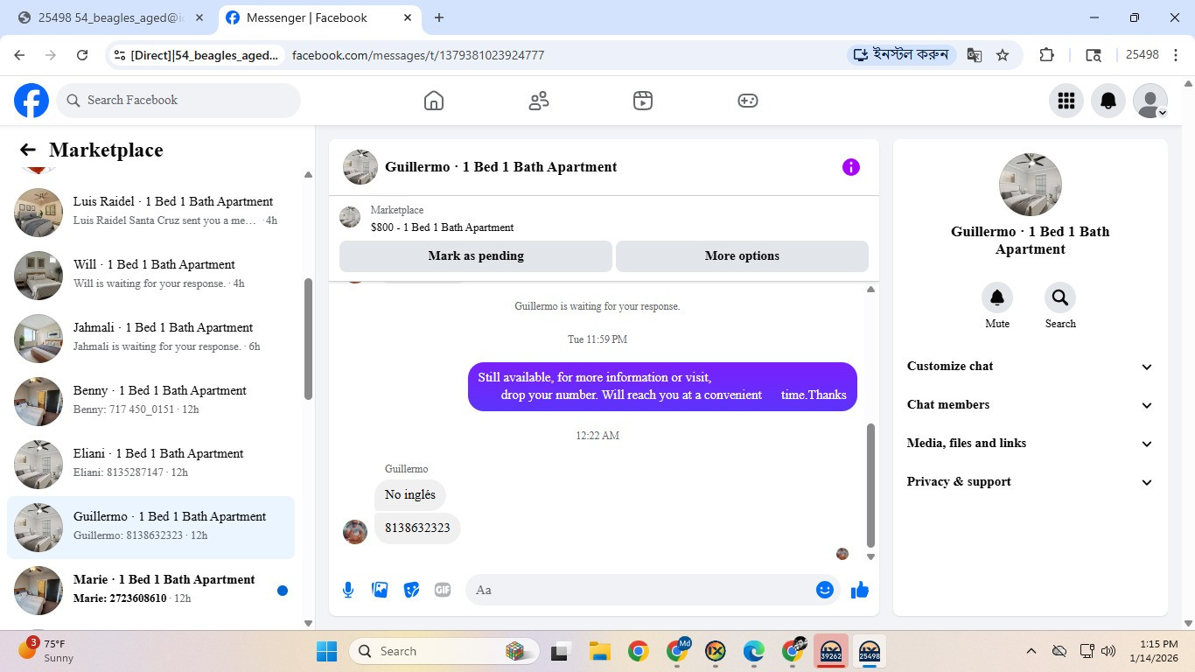Open Guillermo listing photo in right panel

coord(1031,185)
